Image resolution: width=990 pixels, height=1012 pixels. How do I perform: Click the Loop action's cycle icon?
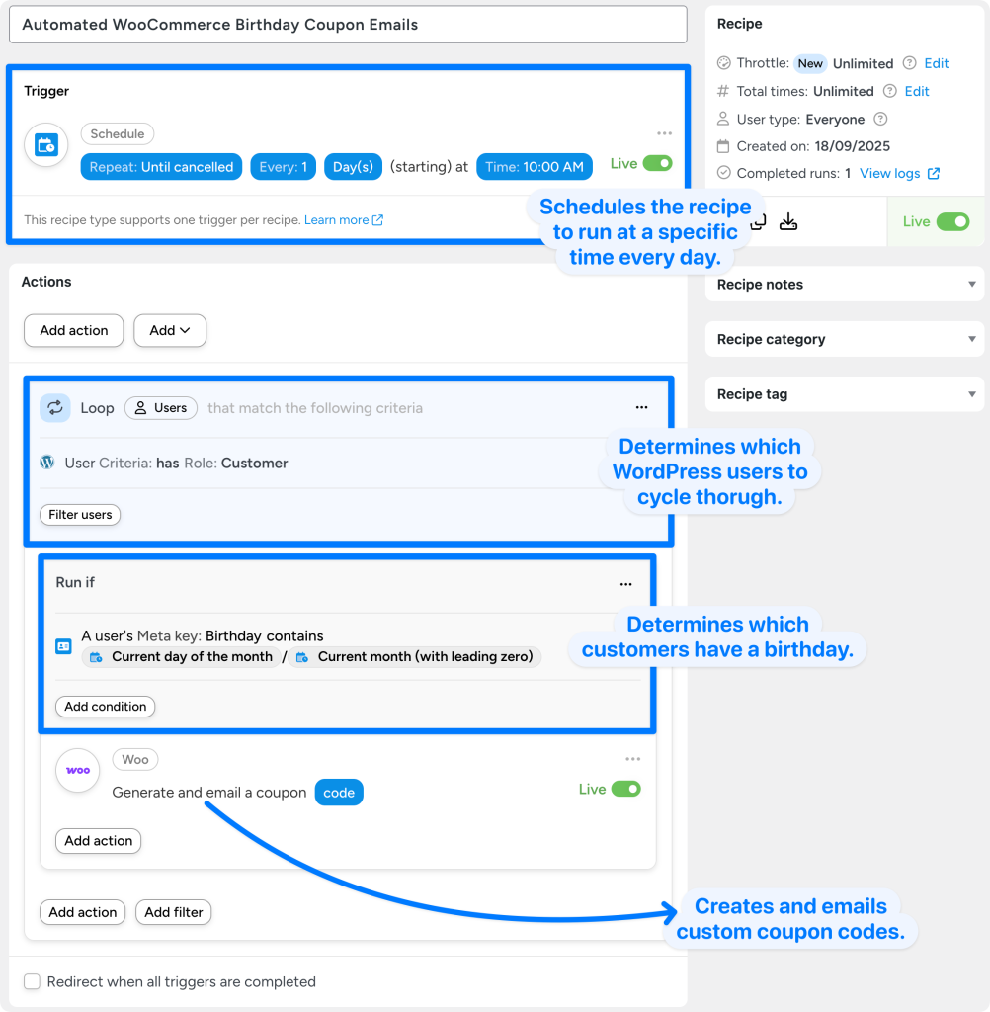[55, 407]
